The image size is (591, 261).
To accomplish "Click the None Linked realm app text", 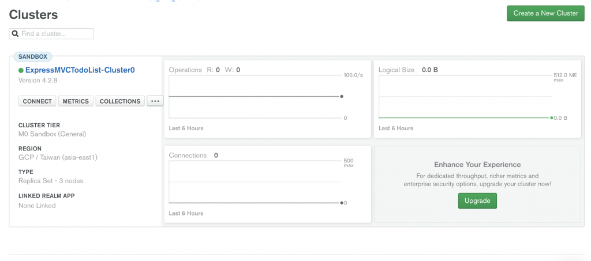I will (x=37, y=206).
